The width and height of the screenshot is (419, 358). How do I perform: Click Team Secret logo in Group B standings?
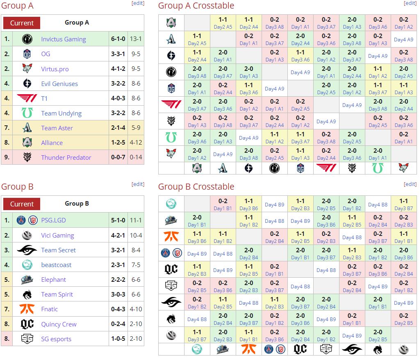(x=27, y=250)
